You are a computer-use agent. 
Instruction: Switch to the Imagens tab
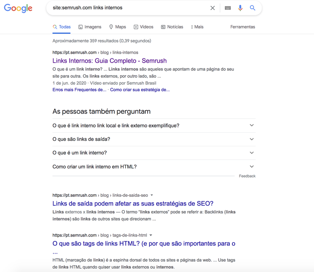[90, 27]
